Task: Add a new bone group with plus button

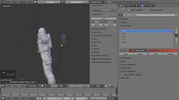Action: pos(176,30)
